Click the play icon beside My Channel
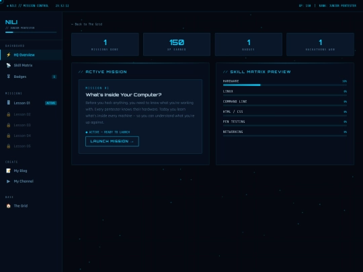 pyautogui.click(x=9, y=181)
